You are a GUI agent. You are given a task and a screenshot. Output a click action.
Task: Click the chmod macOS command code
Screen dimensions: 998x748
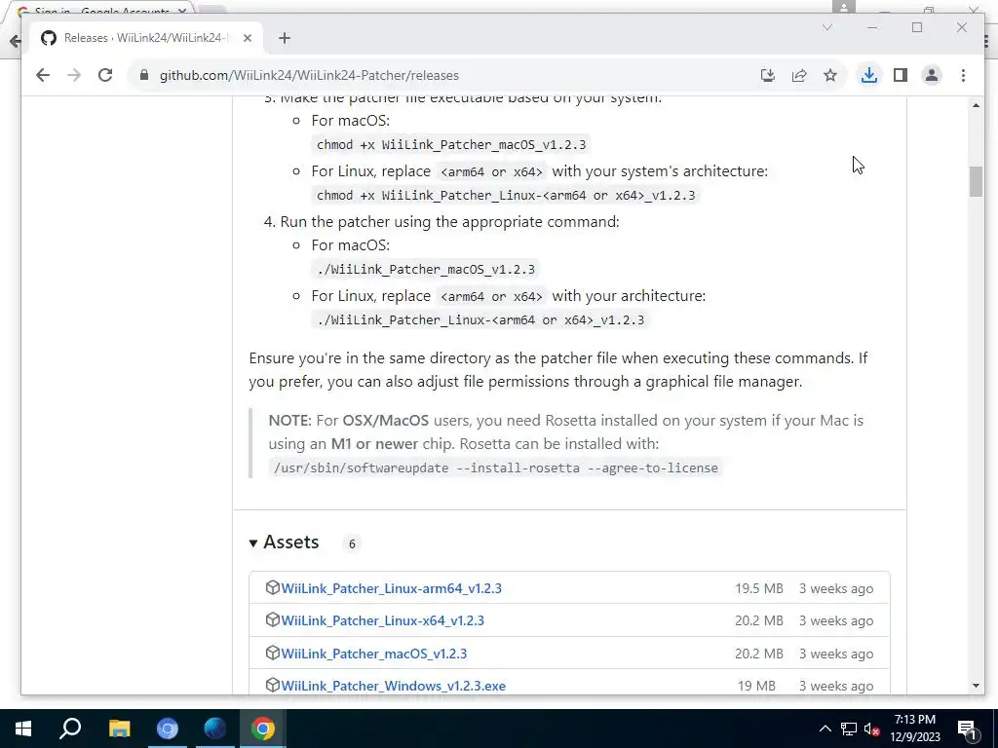click(451, 145)
